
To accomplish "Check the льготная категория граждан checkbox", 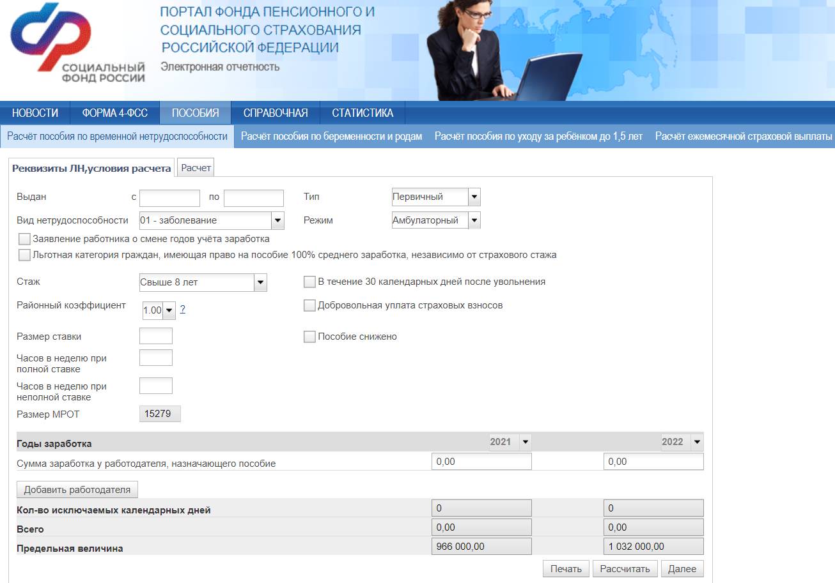I will [24, 254].
